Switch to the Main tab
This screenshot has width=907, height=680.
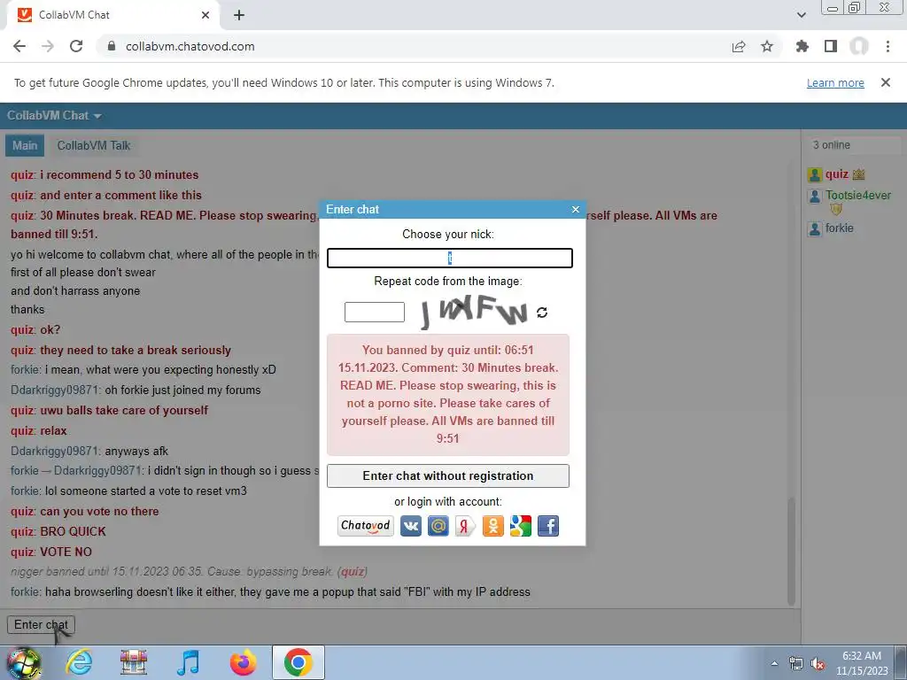(25, 146)
